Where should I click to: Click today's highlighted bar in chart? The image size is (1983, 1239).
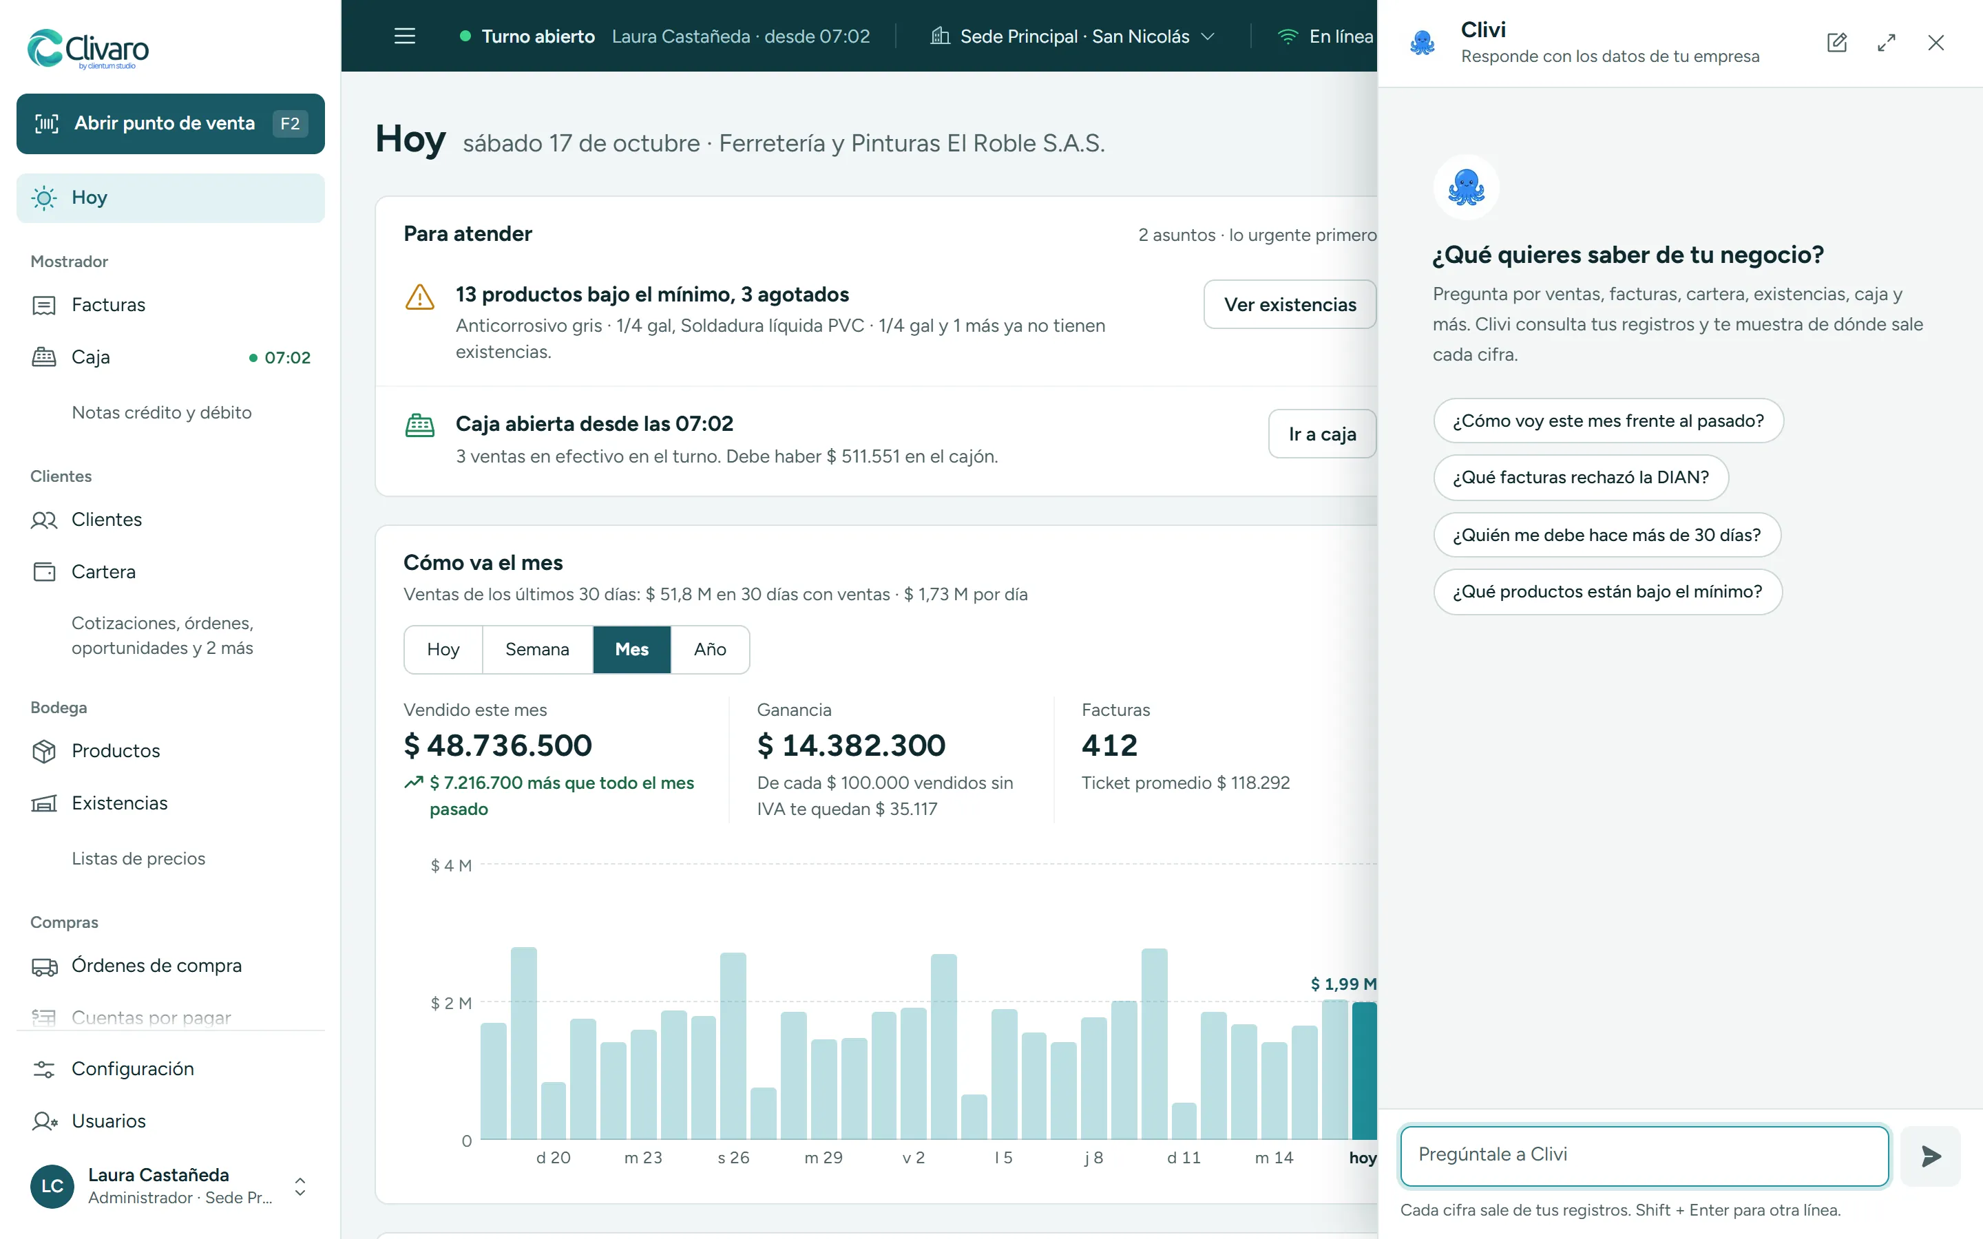pos(1363,1070)
